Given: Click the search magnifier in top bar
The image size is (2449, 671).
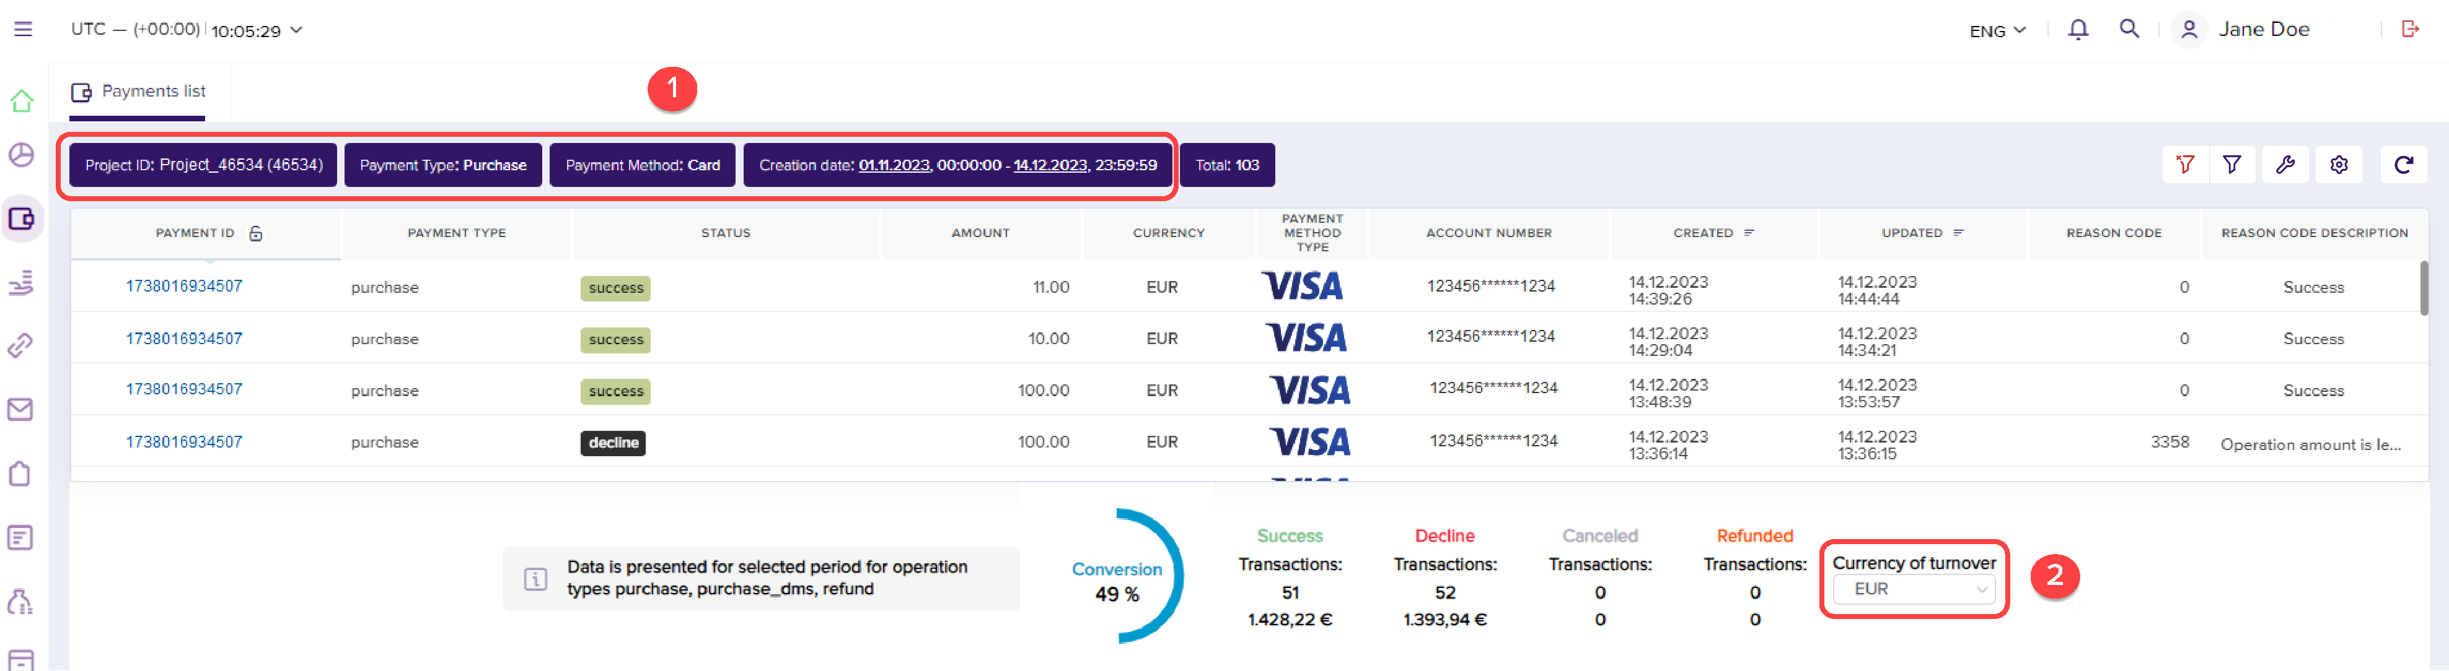Looking at the screenshot, I should click(2130, 28).
